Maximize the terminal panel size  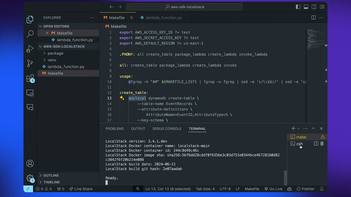click(x=313, y=128)
